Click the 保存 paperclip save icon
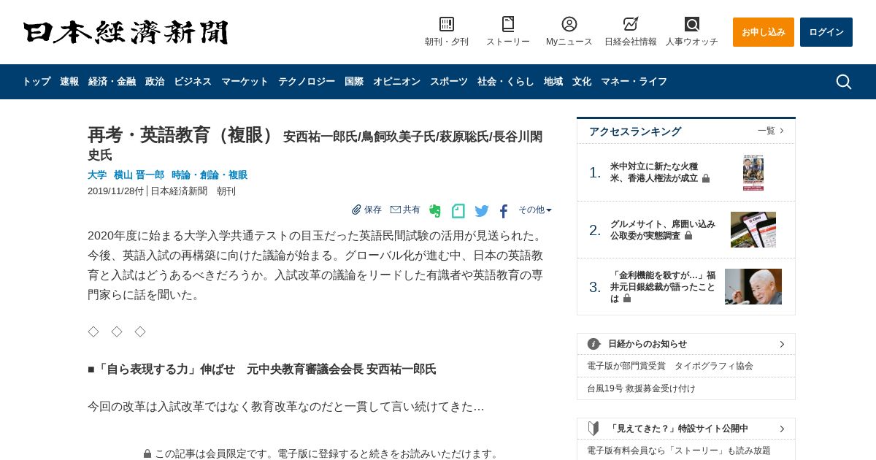Image resolution: width=876 pixels, height=460 pixels. (356, 210)
